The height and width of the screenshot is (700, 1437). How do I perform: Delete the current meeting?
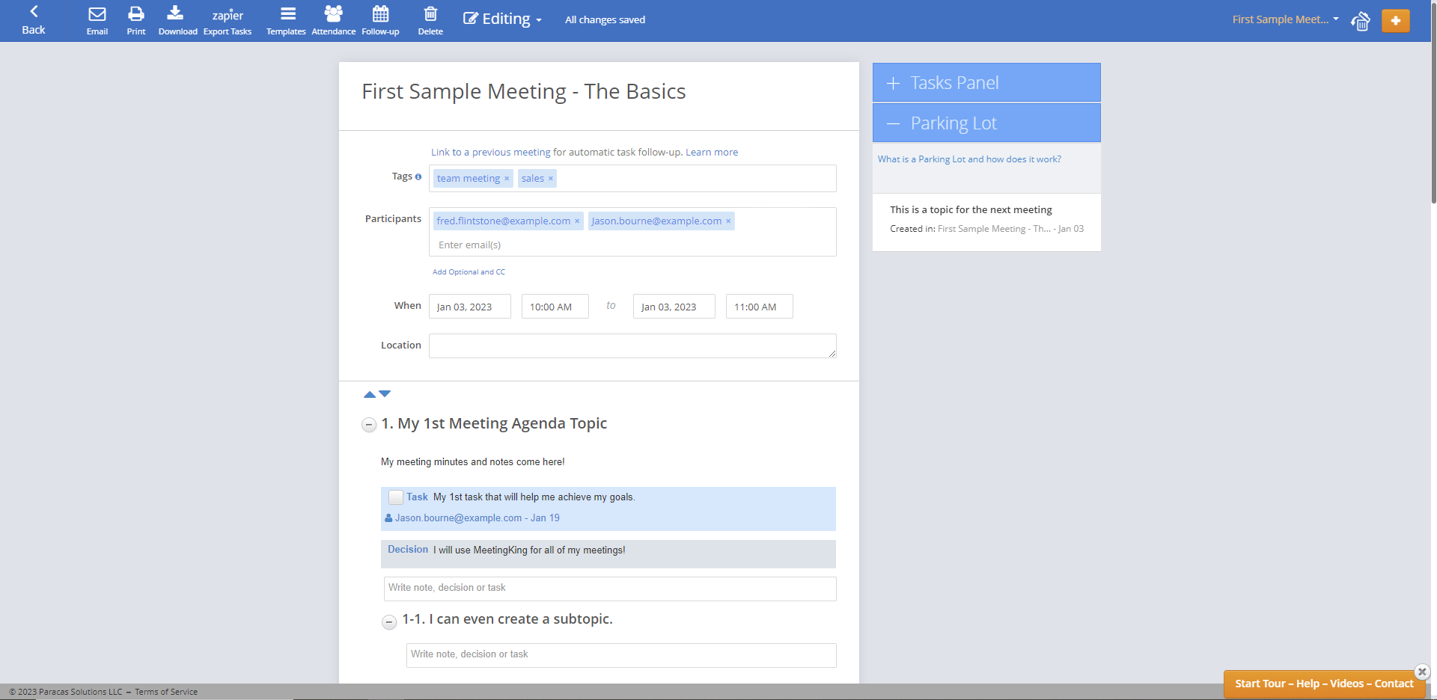(430, 20)
